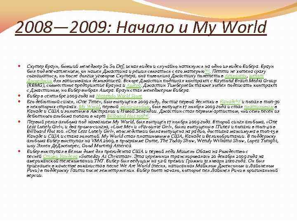Open the Стиви Уандера link
Screen dimensions: 297x222
coord(60,157)
